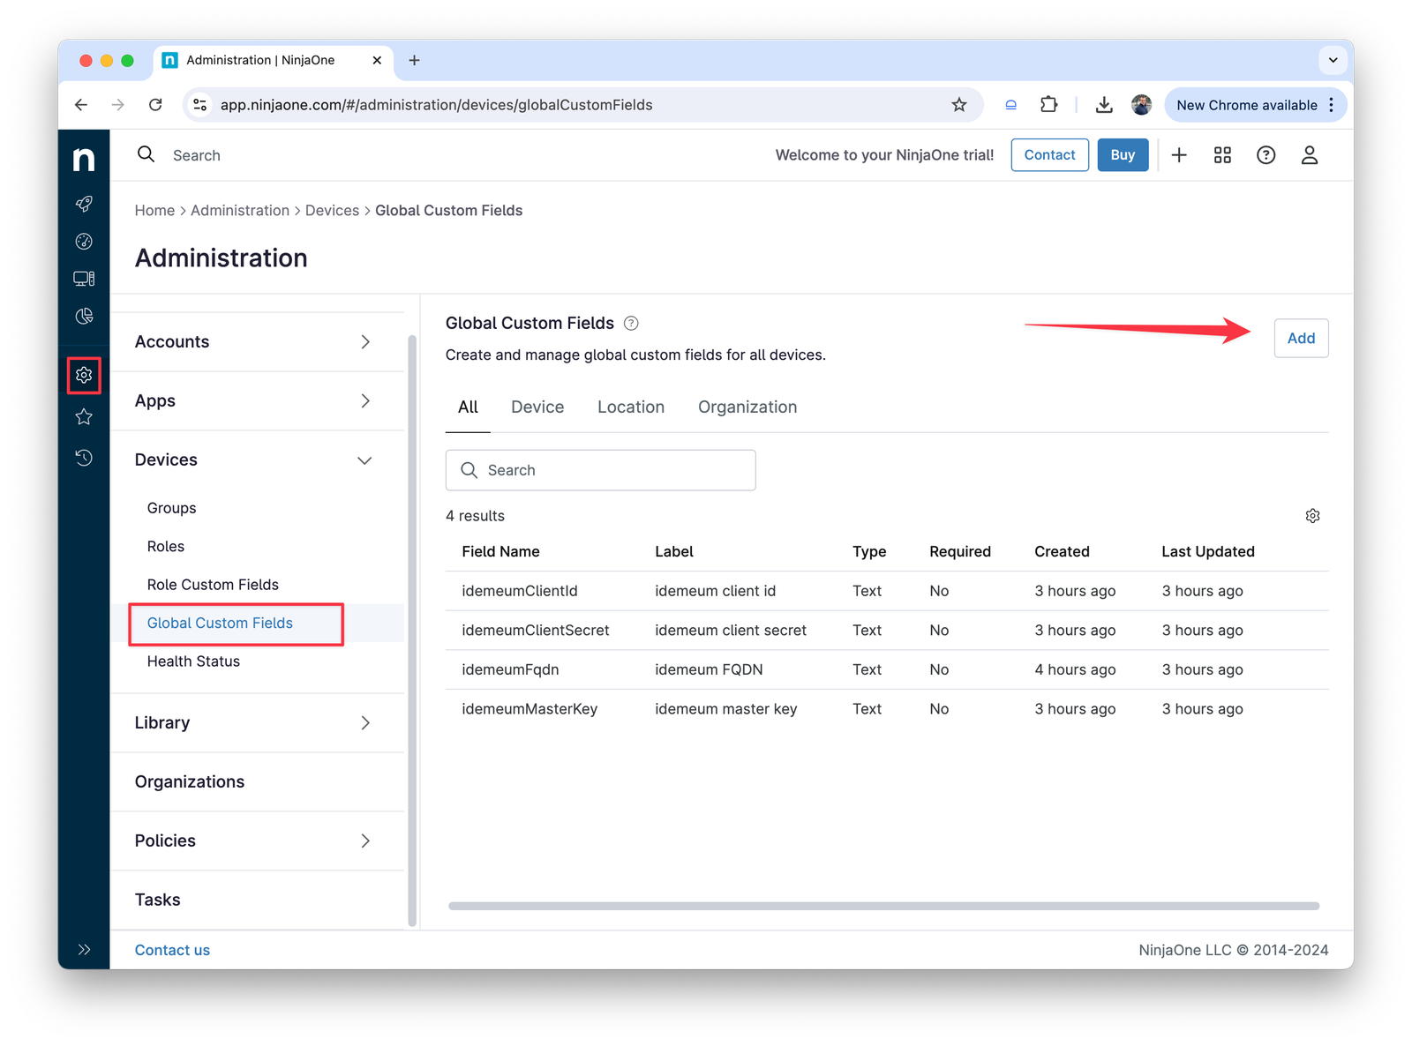Open the table column settings gear icon
1412x1046 pixels.
pos(1312,515)
